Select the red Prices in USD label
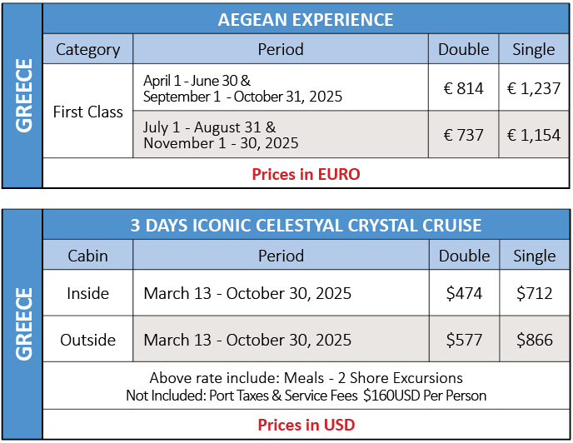 [x=306, y=425]
